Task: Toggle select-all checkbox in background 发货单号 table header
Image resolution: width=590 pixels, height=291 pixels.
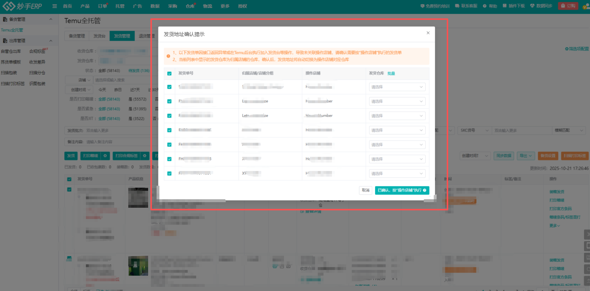Action: (69, 179)
